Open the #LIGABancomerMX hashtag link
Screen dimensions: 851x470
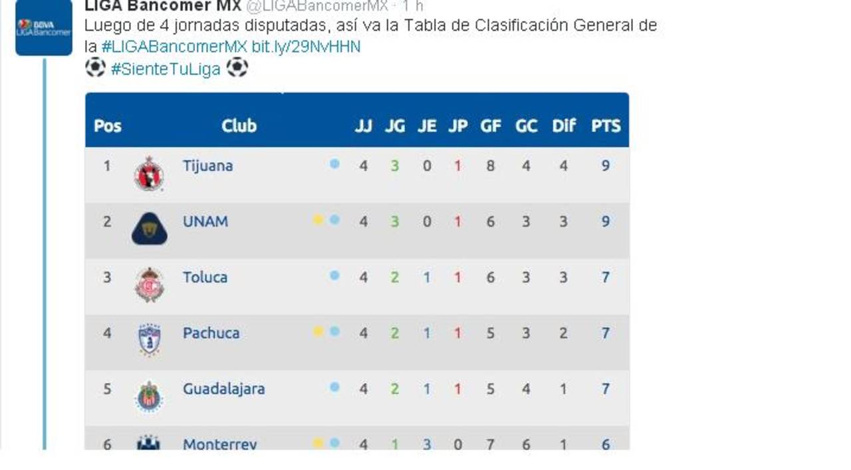pyautogui.click(x=174, y=47)
